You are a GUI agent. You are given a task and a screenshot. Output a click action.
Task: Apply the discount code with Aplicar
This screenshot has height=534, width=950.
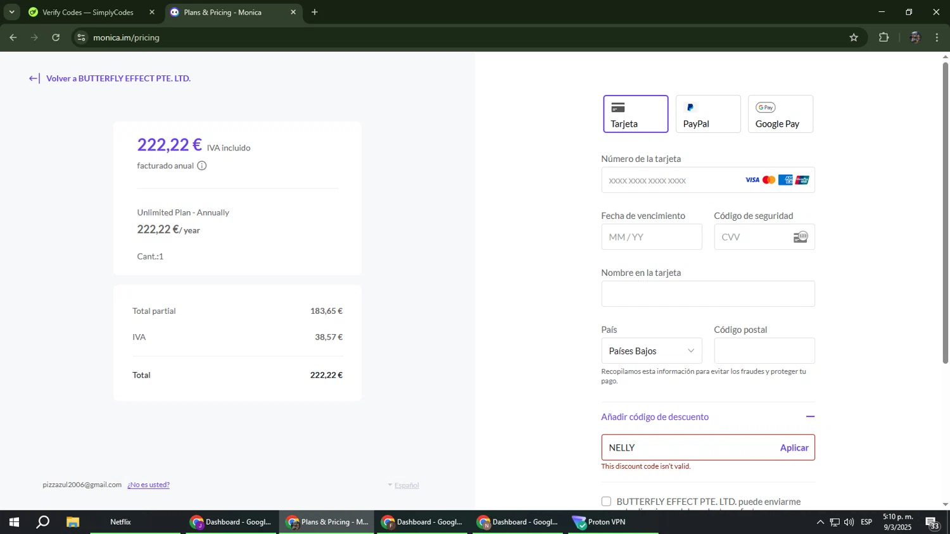pyautogui.click(x=794, y=447)
